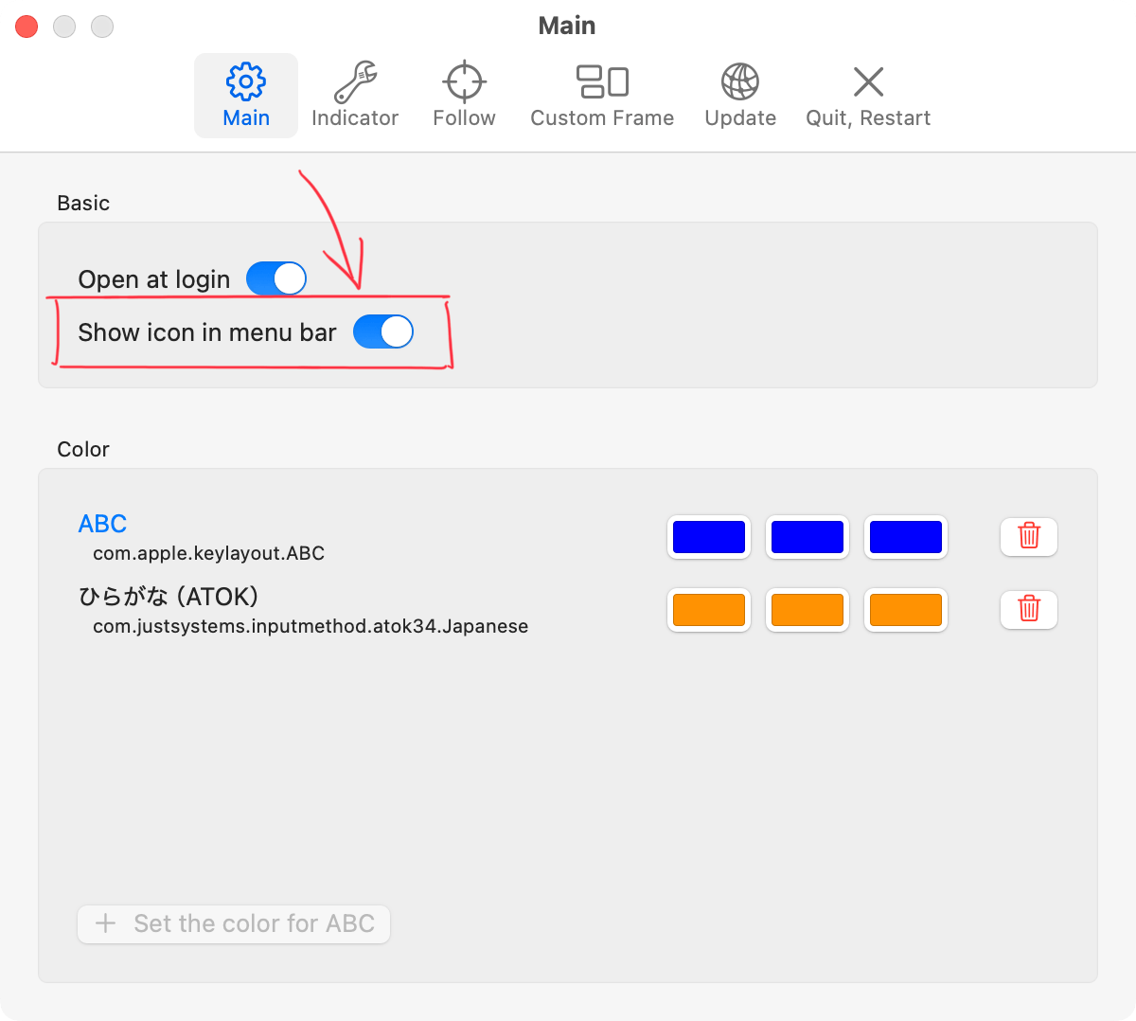Image resolution: width=1136 pixels, height=1021 pixels.
Task: Flip the Show icon in menu bar switch on
Action: tap(383, 331)
